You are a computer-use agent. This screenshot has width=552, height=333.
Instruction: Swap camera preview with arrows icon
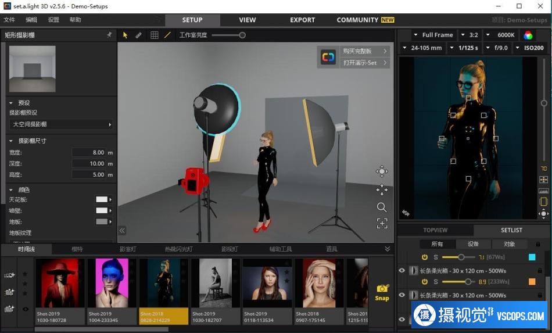coord(406,213)
